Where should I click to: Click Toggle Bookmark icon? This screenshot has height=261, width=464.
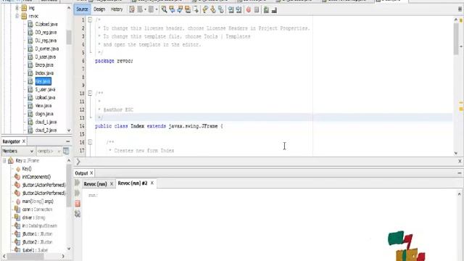220,9
